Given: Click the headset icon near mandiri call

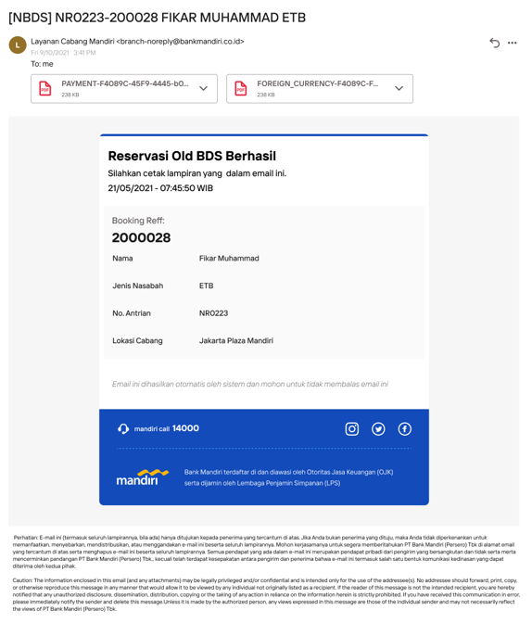Looking at the screenshot, I should tap(123, 428).
